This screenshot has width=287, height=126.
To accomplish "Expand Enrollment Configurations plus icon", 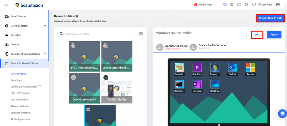I will [x=45, y=54].
